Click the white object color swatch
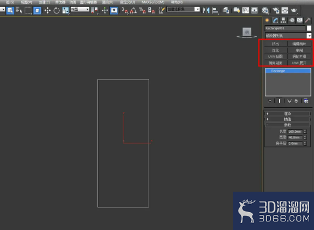Screen dimensions: 314x230 click(309, 28)
